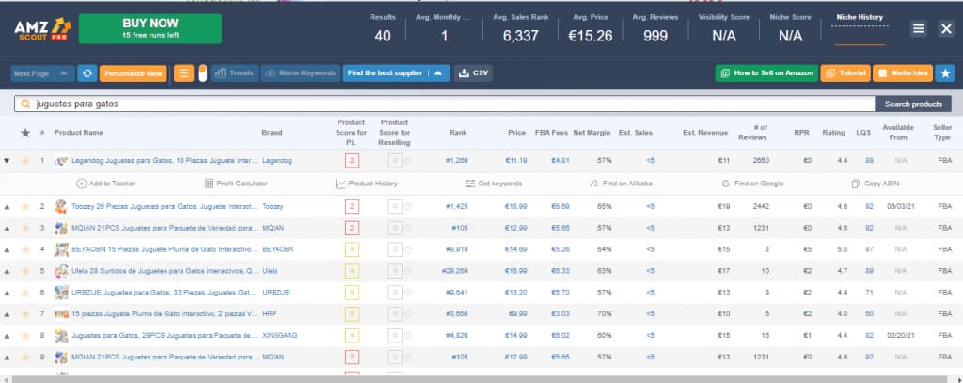Click the blue star favorites button

pyautogui.click(x=944, y=73)
